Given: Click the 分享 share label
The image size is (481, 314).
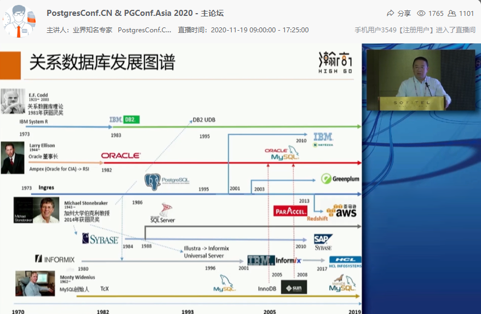Looking at the screenshot, I should [x=404, y=14].
